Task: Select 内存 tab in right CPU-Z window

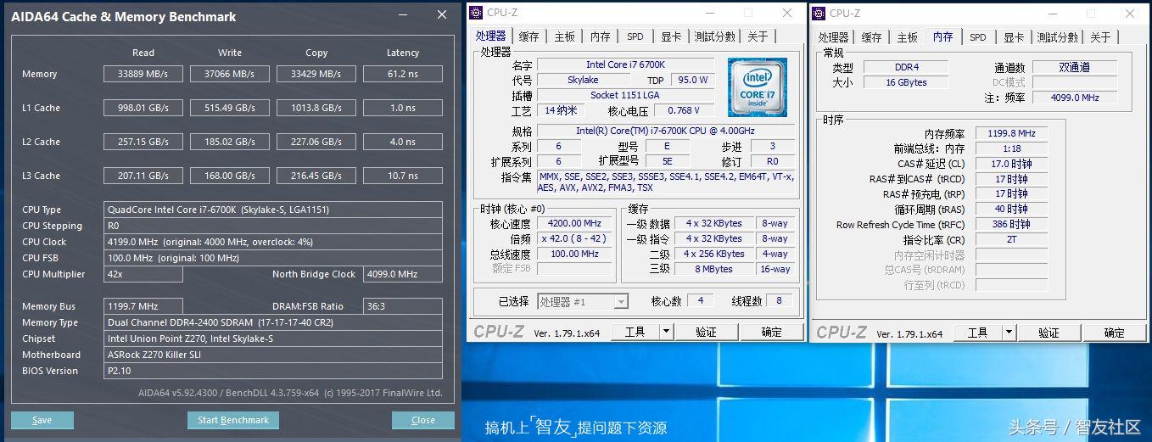Action: click(942, 36)
